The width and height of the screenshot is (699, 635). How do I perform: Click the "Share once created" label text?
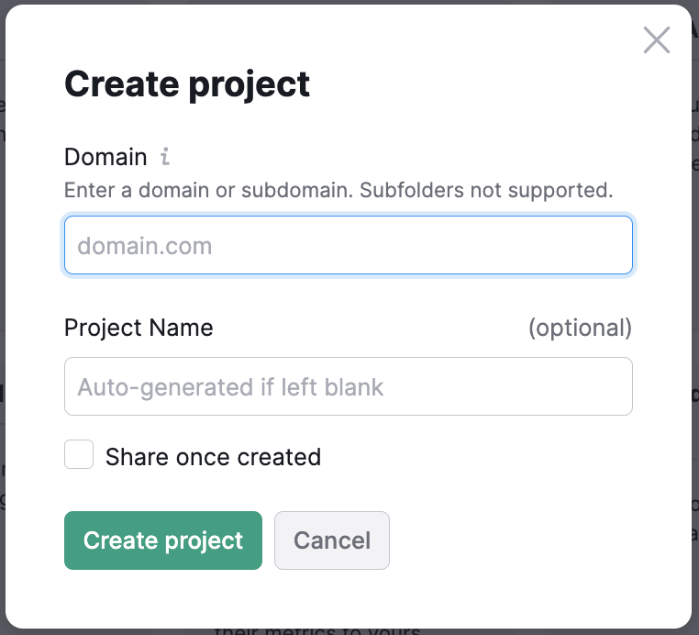tap(213, 457)
